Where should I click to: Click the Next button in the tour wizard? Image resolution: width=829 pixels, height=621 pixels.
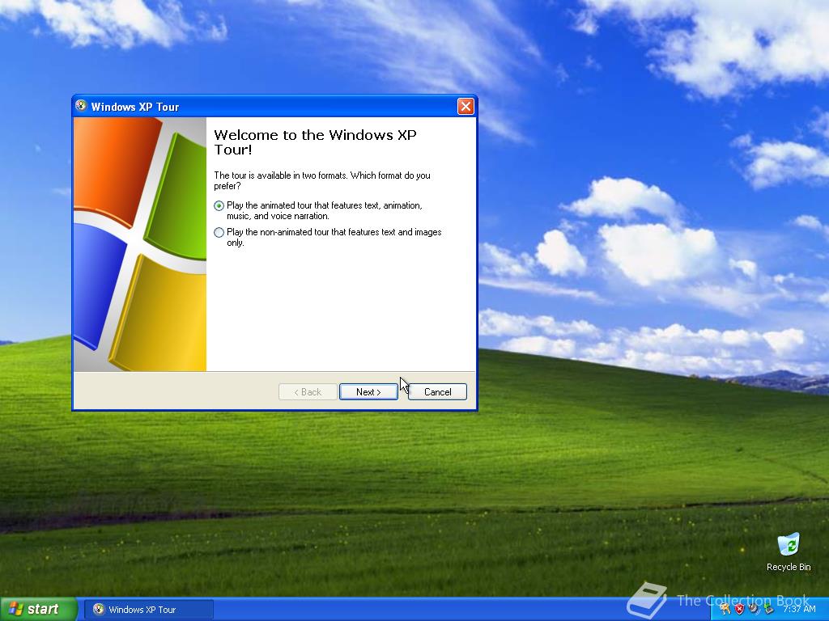(x=368, y=392)
